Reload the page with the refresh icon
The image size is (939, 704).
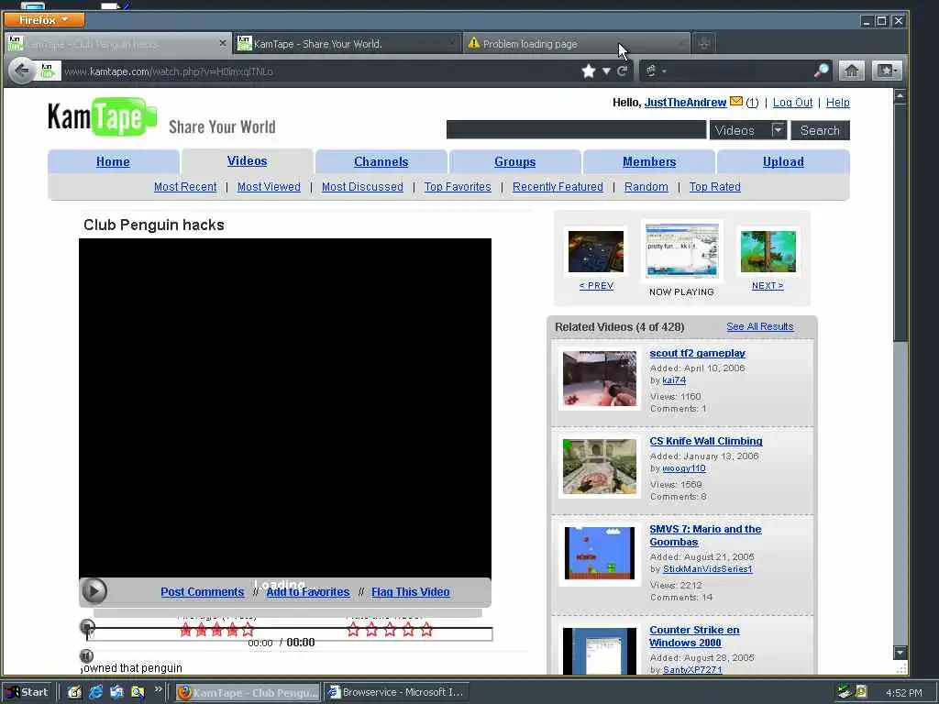623,71
